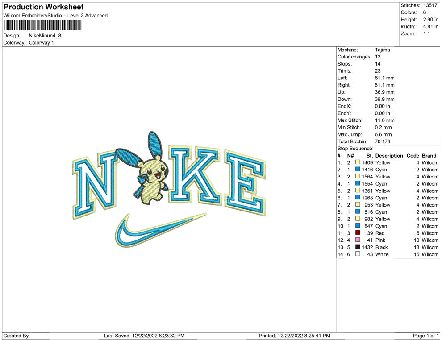This screenshot has height=340, width=442.
Task: Click cyan swatch in stop row 2
Action: [x=358, y=169]
